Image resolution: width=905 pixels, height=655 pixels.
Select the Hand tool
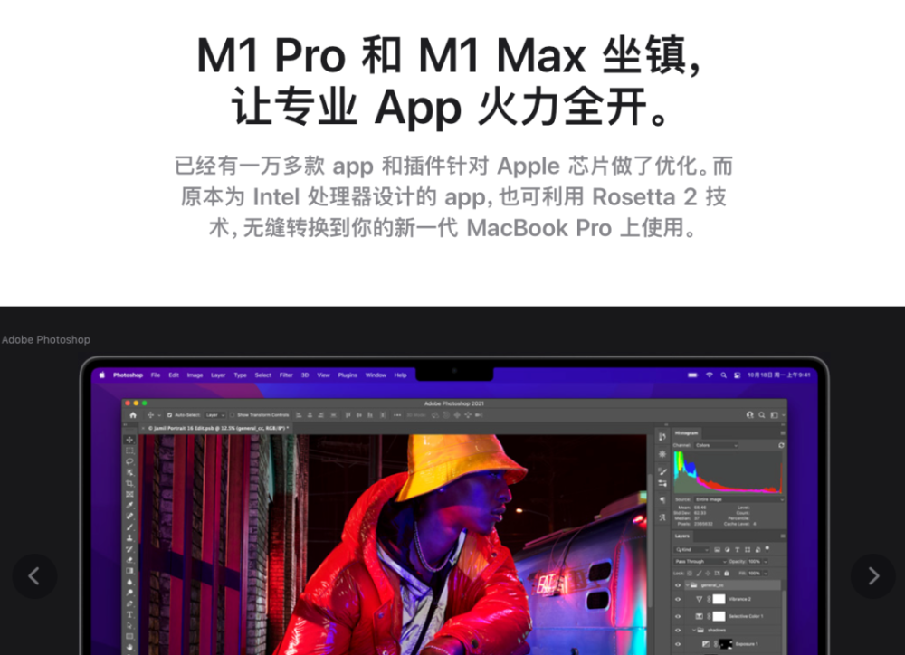pyautogui.click(x=129, y=647)
